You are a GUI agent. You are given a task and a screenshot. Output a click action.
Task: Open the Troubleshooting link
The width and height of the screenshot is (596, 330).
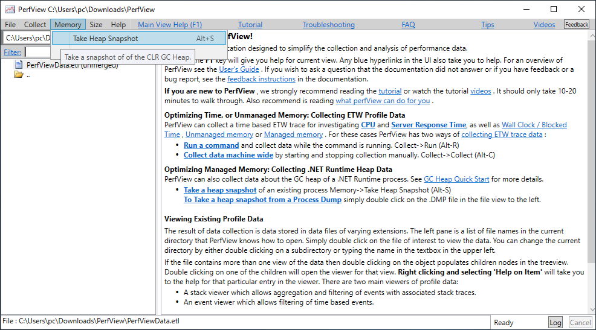(x=328, y=25)
